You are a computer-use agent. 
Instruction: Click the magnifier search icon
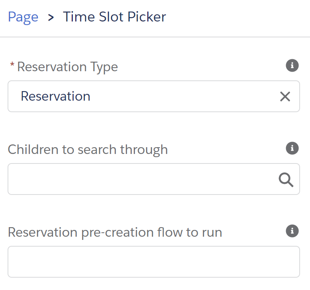click(286, 180)
